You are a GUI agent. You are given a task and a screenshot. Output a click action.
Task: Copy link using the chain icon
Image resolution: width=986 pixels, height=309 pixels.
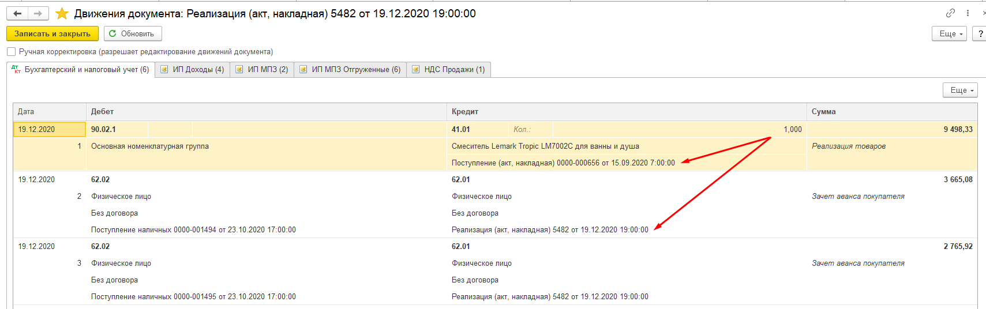[950, 13]
